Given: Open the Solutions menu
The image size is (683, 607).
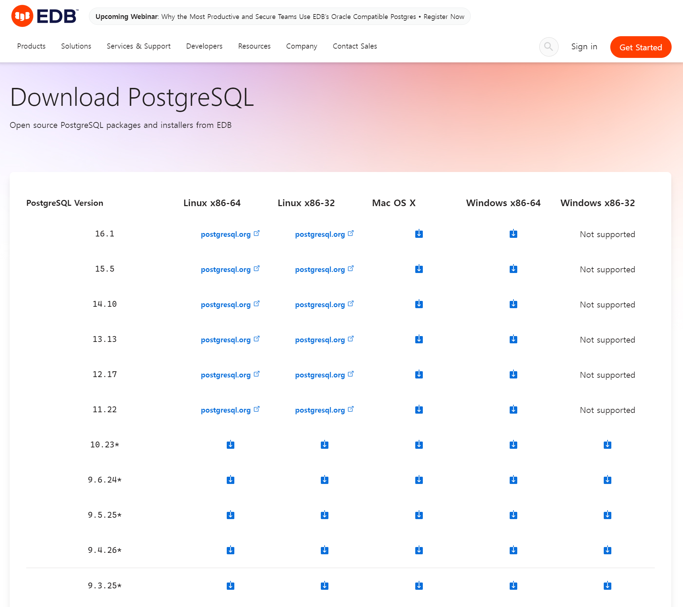Looking at the screenshot, I should (76, 46).
